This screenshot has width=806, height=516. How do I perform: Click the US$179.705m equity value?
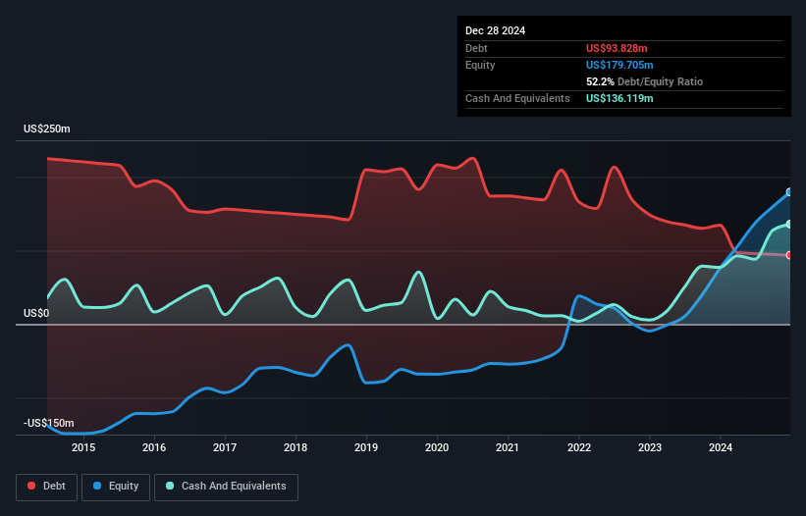click(619, 65)
